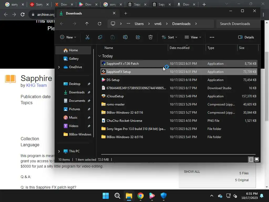Click the chevron between Users and vm6
This screenshot has height=202, width=269.
pos(149,24)
